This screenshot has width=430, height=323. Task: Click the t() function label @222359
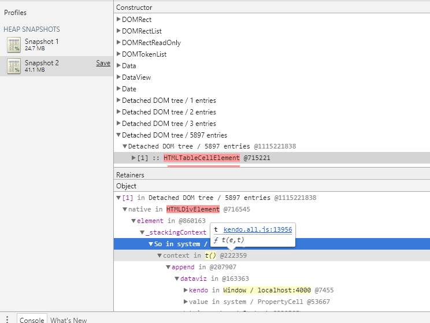point(210,255)
